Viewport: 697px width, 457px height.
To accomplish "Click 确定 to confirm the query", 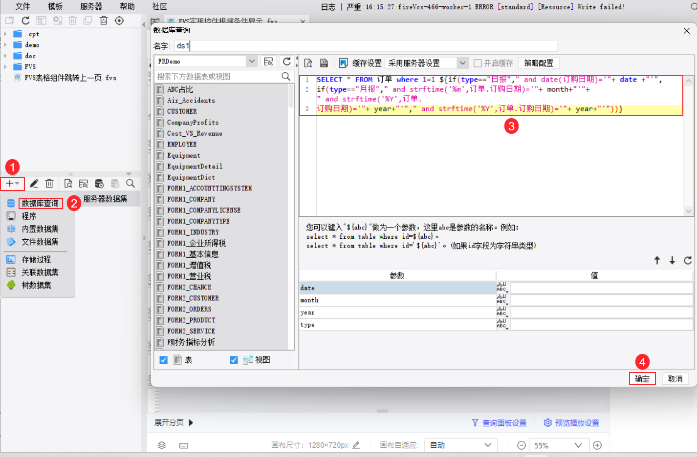I will click(642, 379).
